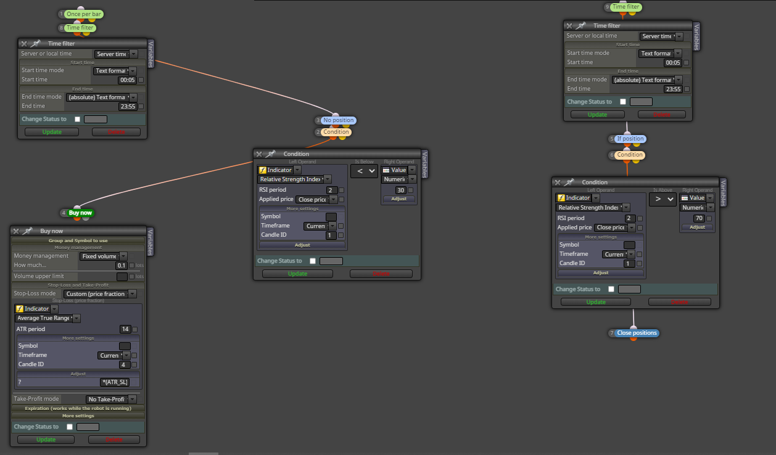Open Variables tab on RSI above 70 Condition
Image resolution: width=776 pixels, height=455 pixels.
(722, 193)
